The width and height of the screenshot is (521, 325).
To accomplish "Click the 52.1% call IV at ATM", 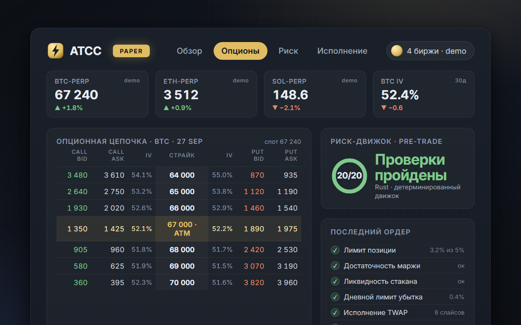I will [142, 229].
